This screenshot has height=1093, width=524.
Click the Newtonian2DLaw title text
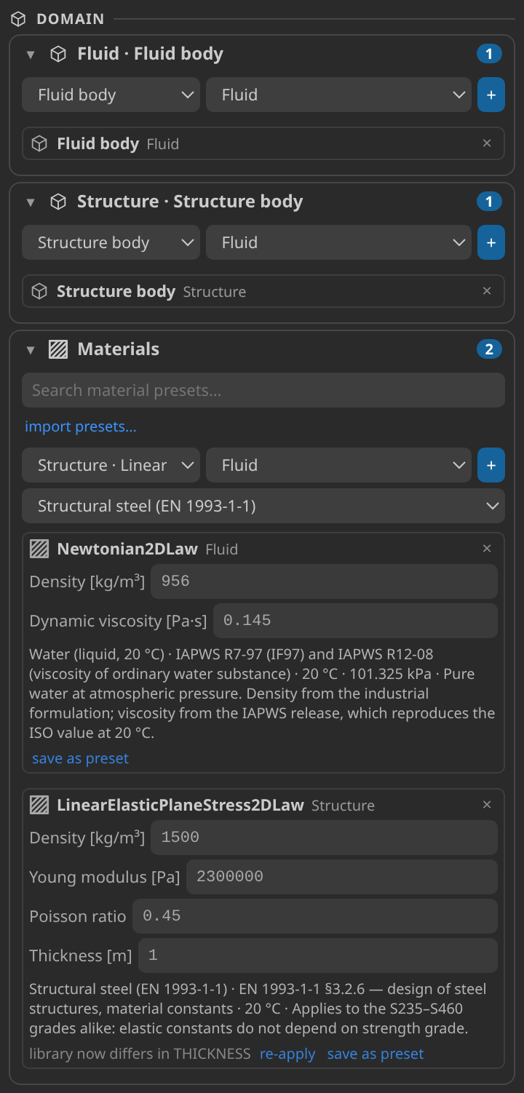[127, 549]
